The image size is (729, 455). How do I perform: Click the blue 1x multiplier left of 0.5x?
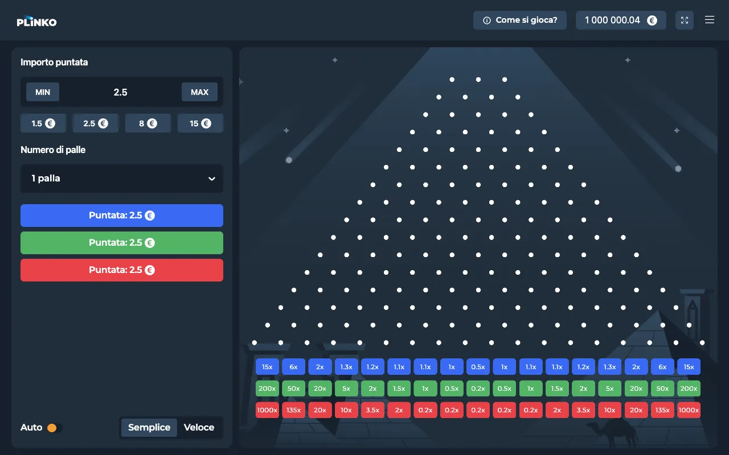(x=452, y=367)
